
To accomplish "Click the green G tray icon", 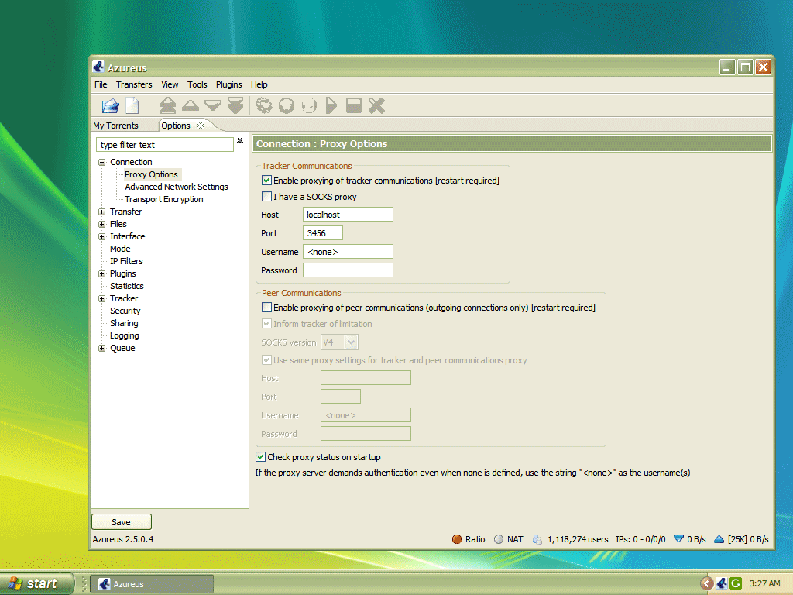I will 736,583.
